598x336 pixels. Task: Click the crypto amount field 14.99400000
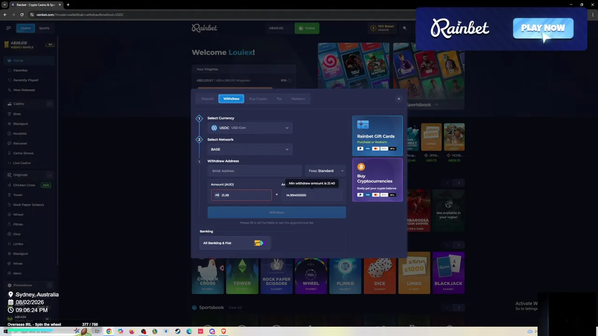coord(312,195)
